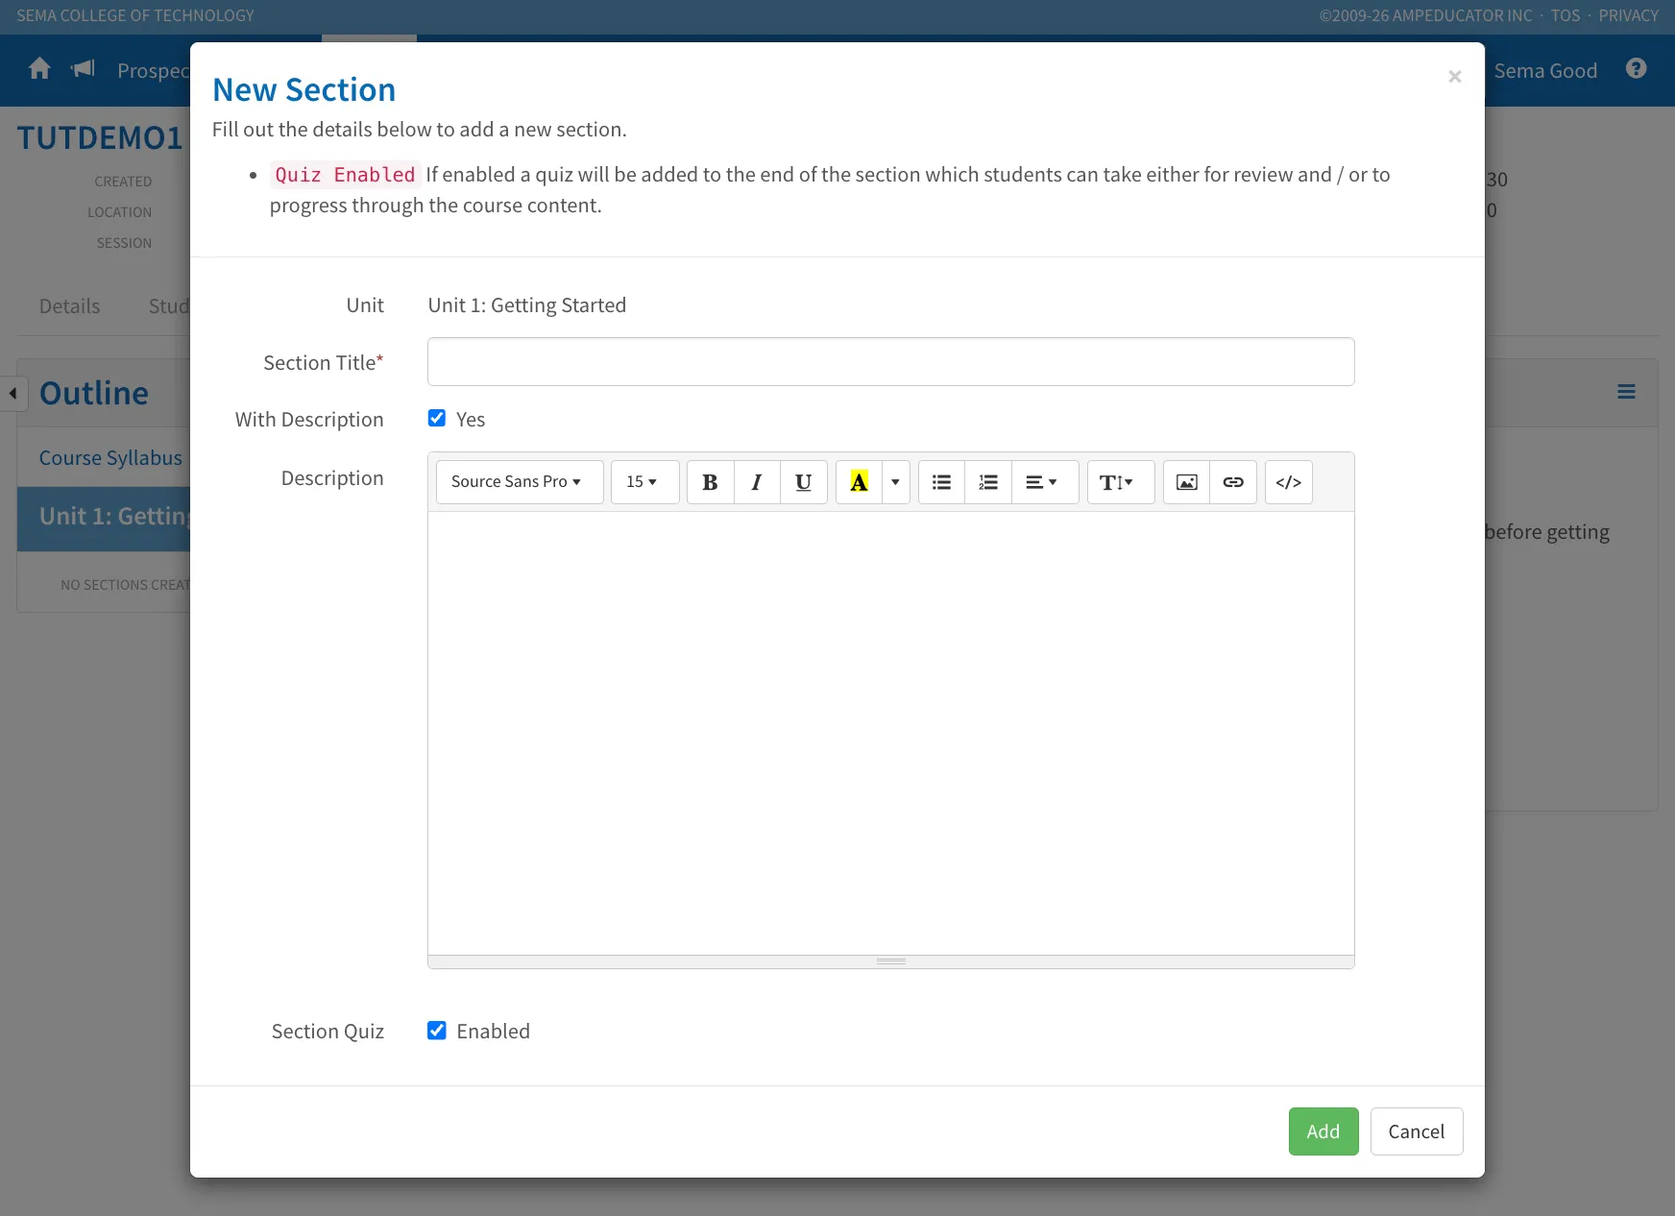Go to home page icon
The image size is (1675, 1216).
[39, 69]
